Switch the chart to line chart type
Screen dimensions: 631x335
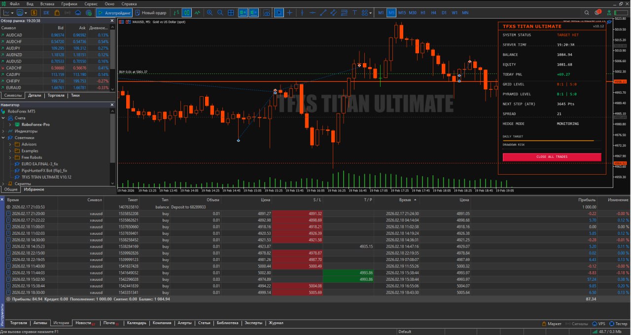tap(198, 13)
